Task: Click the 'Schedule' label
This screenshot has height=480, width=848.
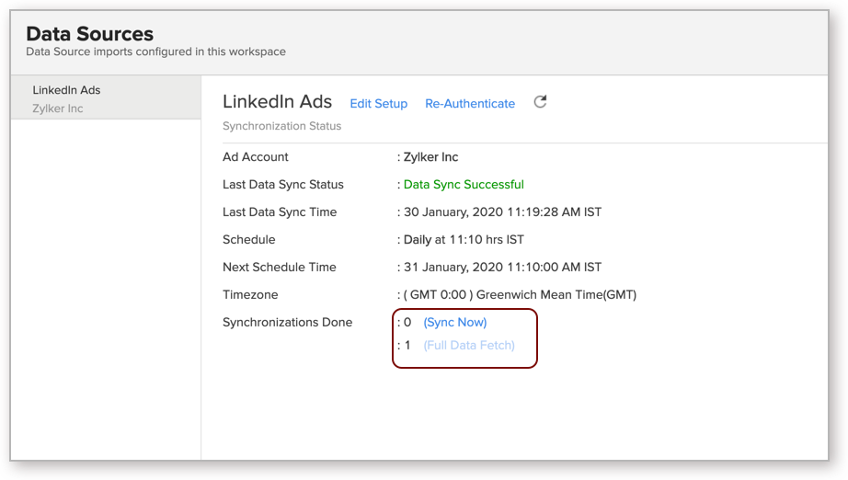Action: coord(248,239)
